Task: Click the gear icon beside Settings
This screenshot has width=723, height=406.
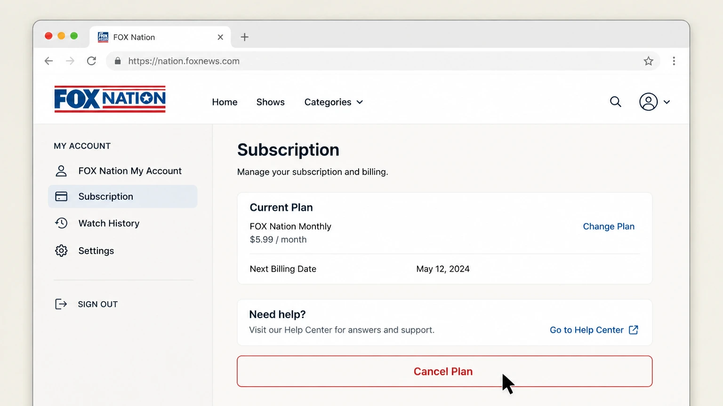Action: [61, 250]
